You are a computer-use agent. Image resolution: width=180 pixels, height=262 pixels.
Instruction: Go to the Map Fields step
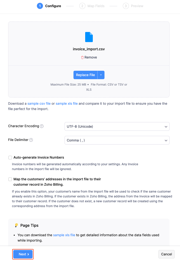point(96,6)
